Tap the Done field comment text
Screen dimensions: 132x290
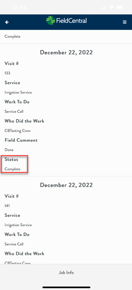click(9, 150)
